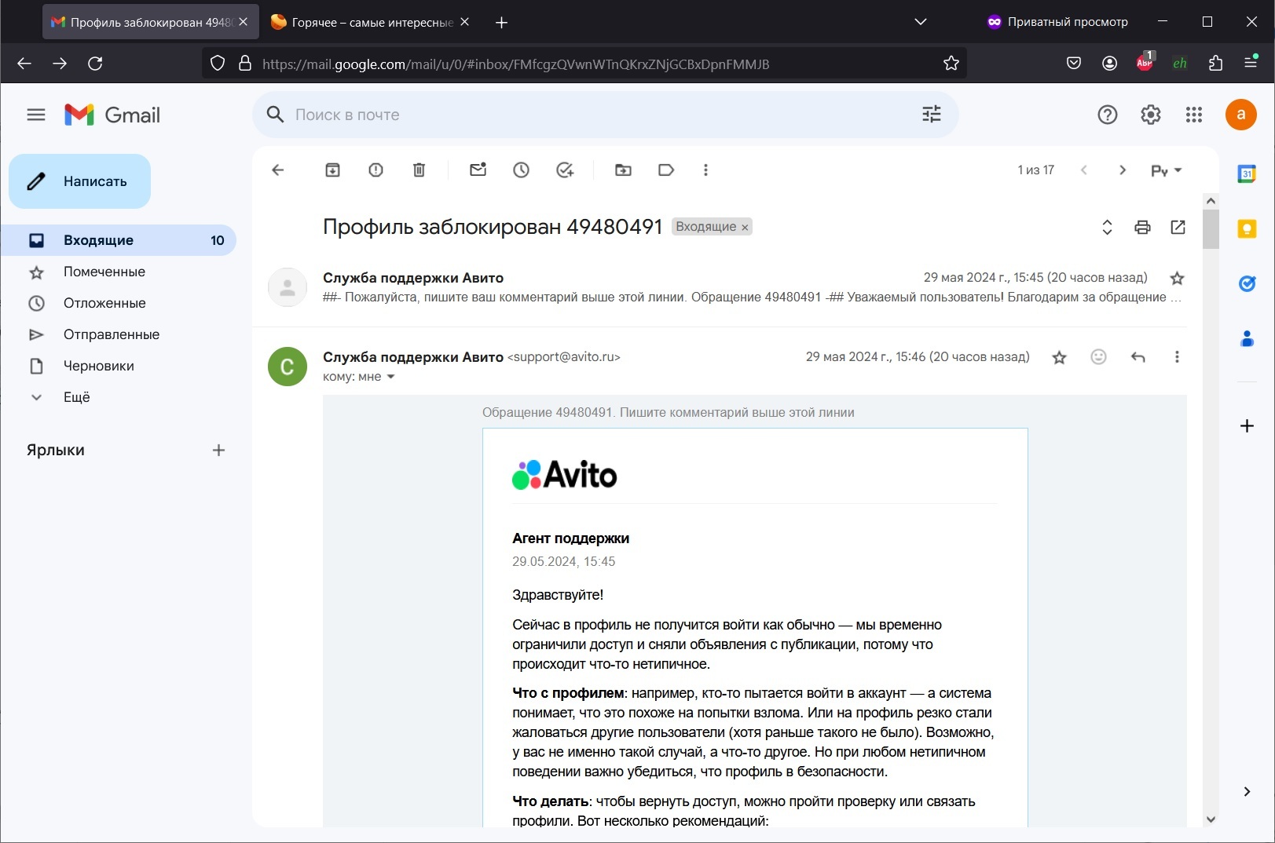Reply to the Avito support message
Viewport: 1275px width, 843px height.
[x=1138, y=357]
